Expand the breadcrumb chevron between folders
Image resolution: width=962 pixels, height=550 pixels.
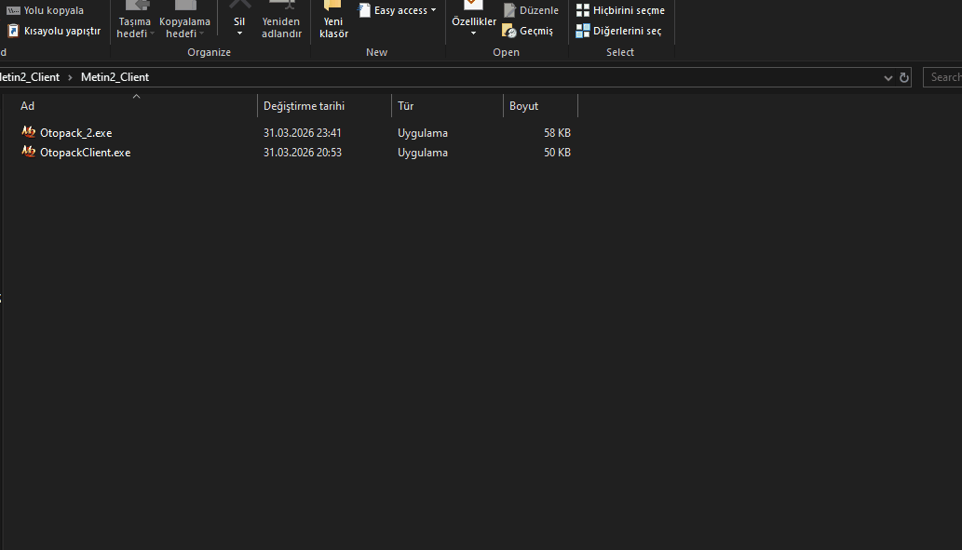coord(70,77)
